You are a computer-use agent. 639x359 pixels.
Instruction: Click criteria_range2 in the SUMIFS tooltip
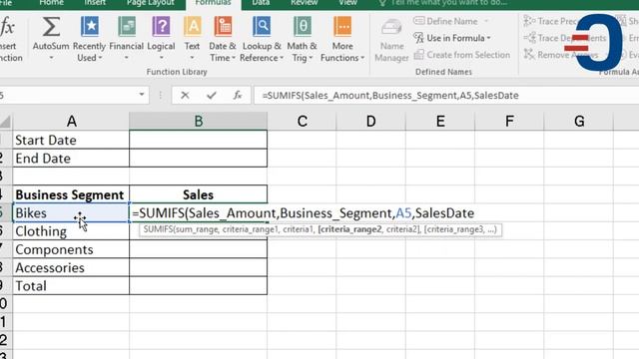tap(350, 229)
